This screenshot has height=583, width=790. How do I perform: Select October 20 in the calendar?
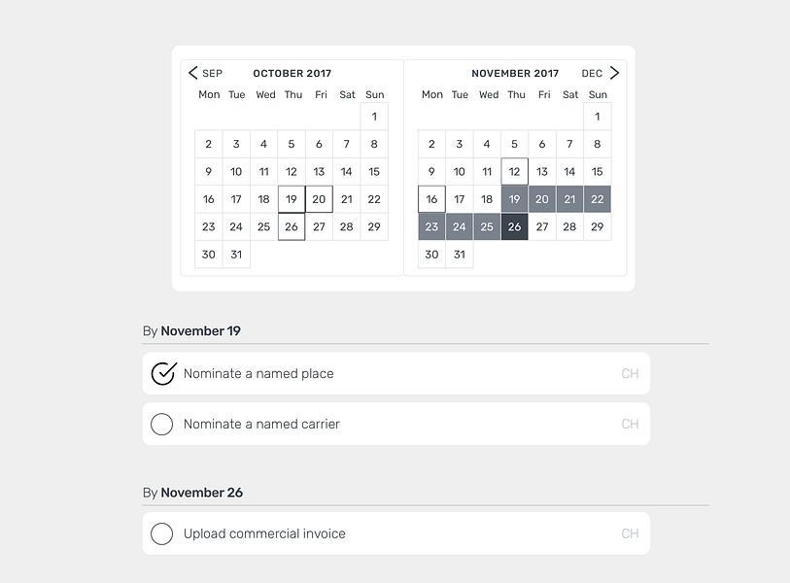coord(319,199)
